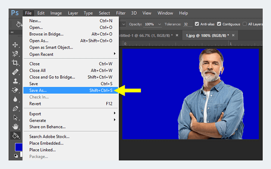
Task: Open the 3D menu
Action: click(x=134, y=13)
